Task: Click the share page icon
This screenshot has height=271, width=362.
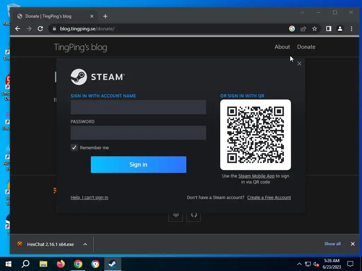Action: pos(303,29)
